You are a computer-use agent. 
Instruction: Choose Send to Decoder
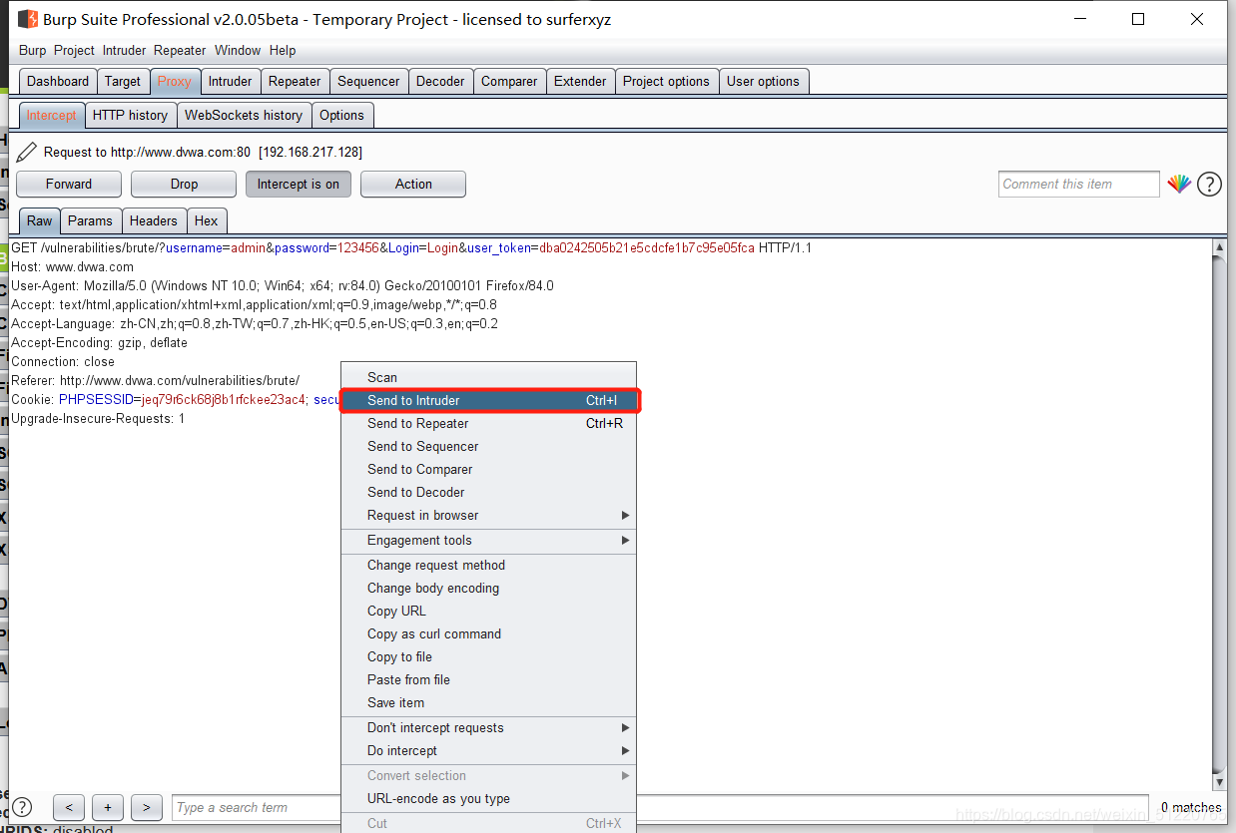tap(488, 492)
